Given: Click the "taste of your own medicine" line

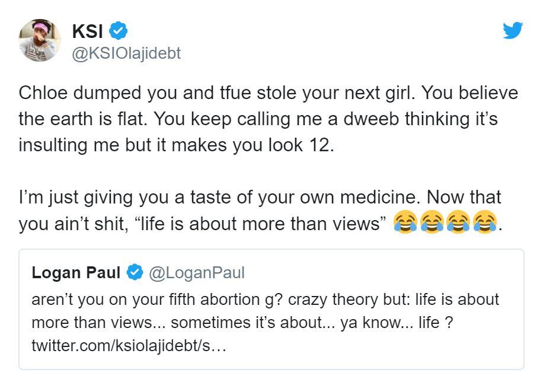Looking at the screenshot, I should (x=260, y=196).
